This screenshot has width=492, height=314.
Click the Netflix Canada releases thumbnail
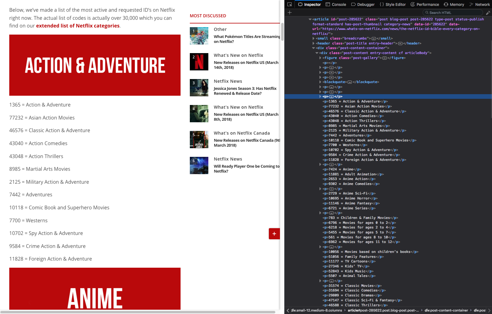(x=199, y=140)
